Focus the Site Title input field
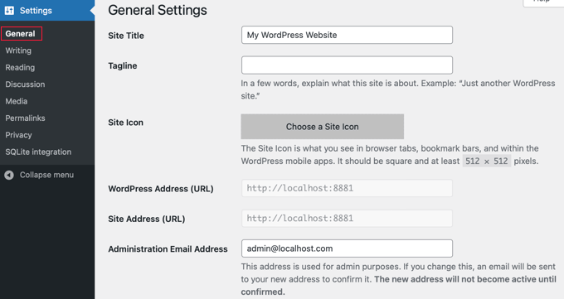The width and height of the screenshot is (564, 299). pos(347,35)
